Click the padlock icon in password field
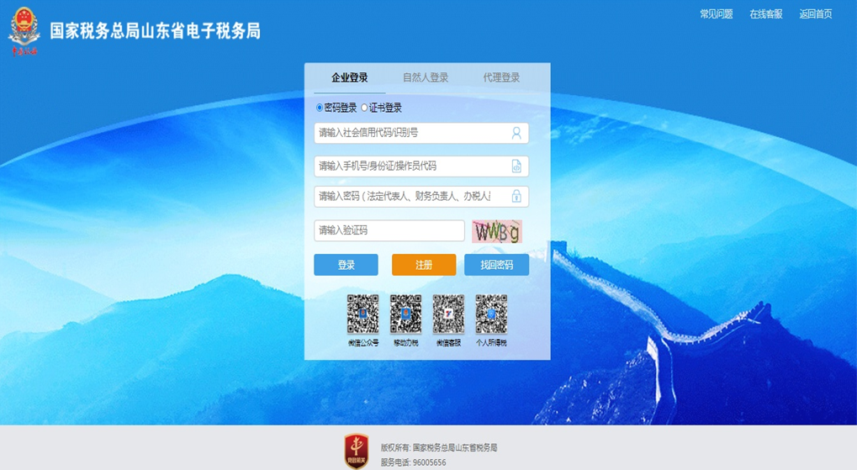The width and height of the screenshot is (857, 470). point(516,196)
